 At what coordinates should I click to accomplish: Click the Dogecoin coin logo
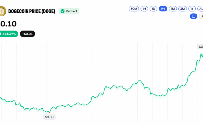point(3,11)
